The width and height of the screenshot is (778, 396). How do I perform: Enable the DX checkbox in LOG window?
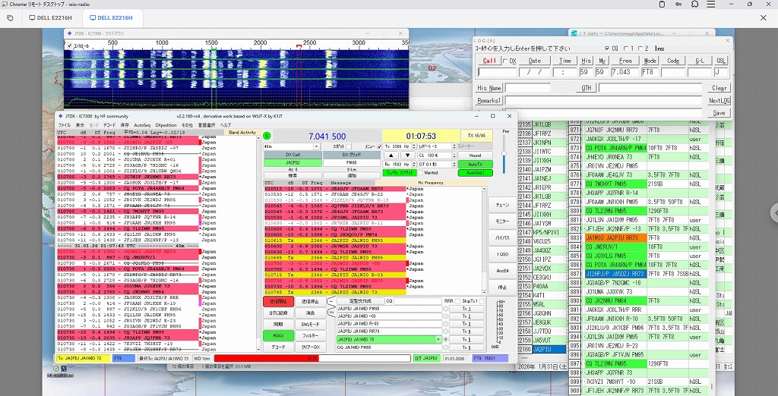(x=504, y=61)
